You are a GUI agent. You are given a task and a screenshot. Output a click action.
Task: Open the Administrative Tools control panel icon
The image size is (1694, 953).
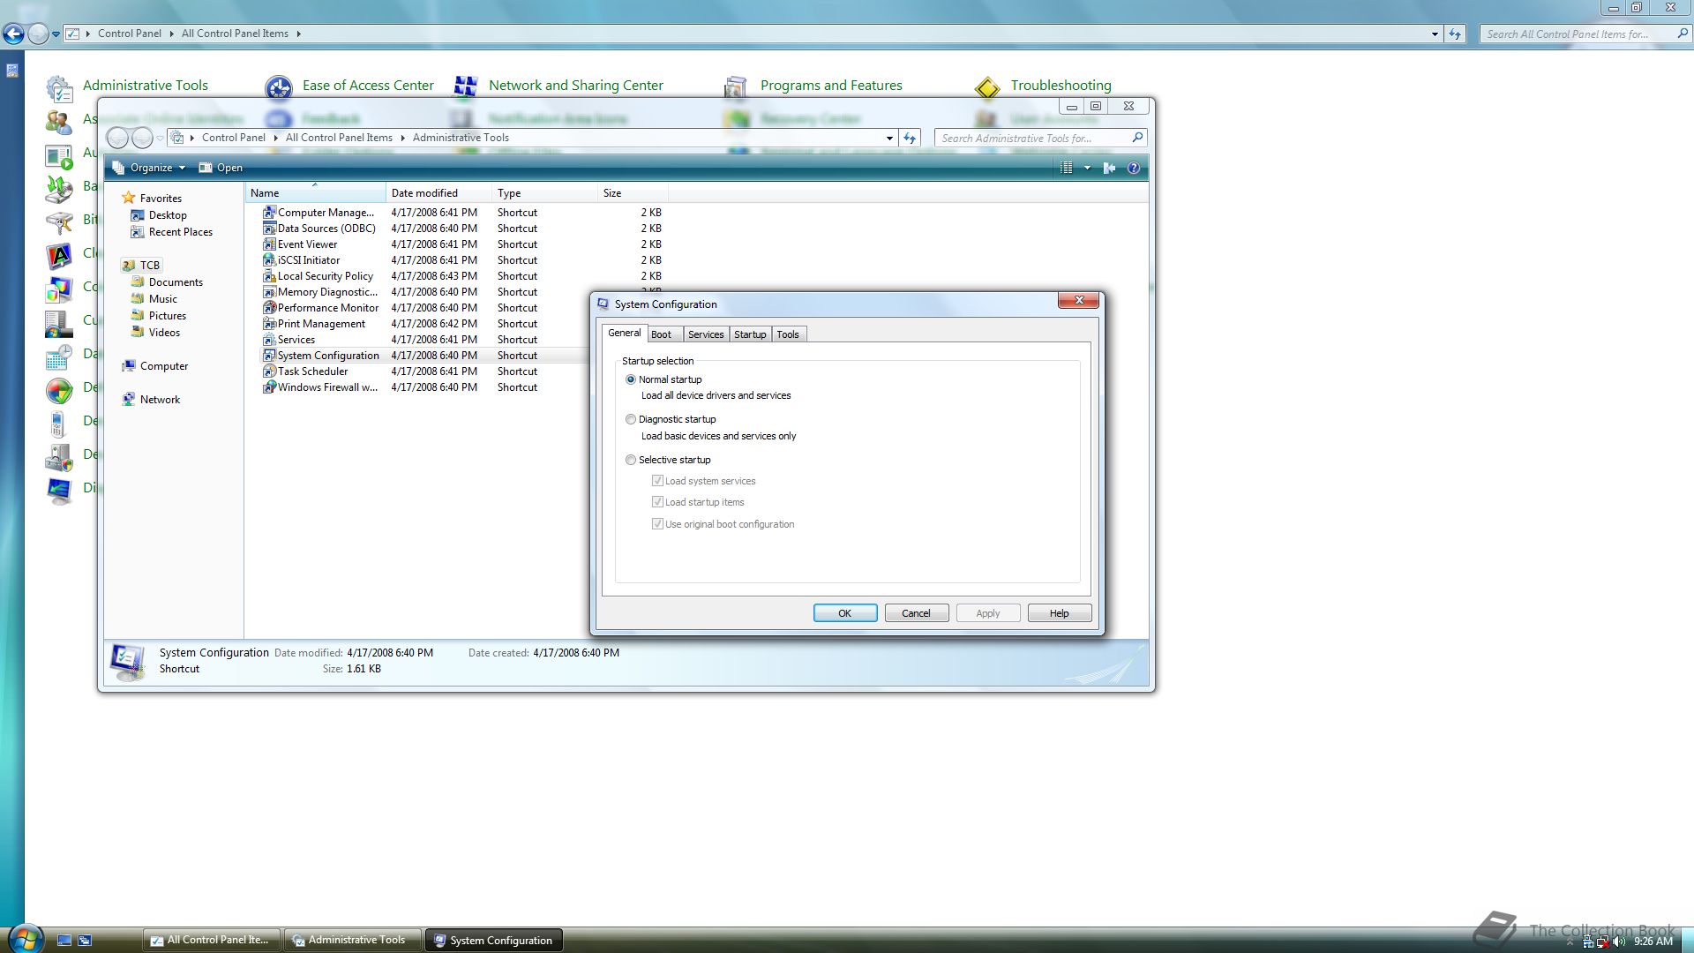59,87
